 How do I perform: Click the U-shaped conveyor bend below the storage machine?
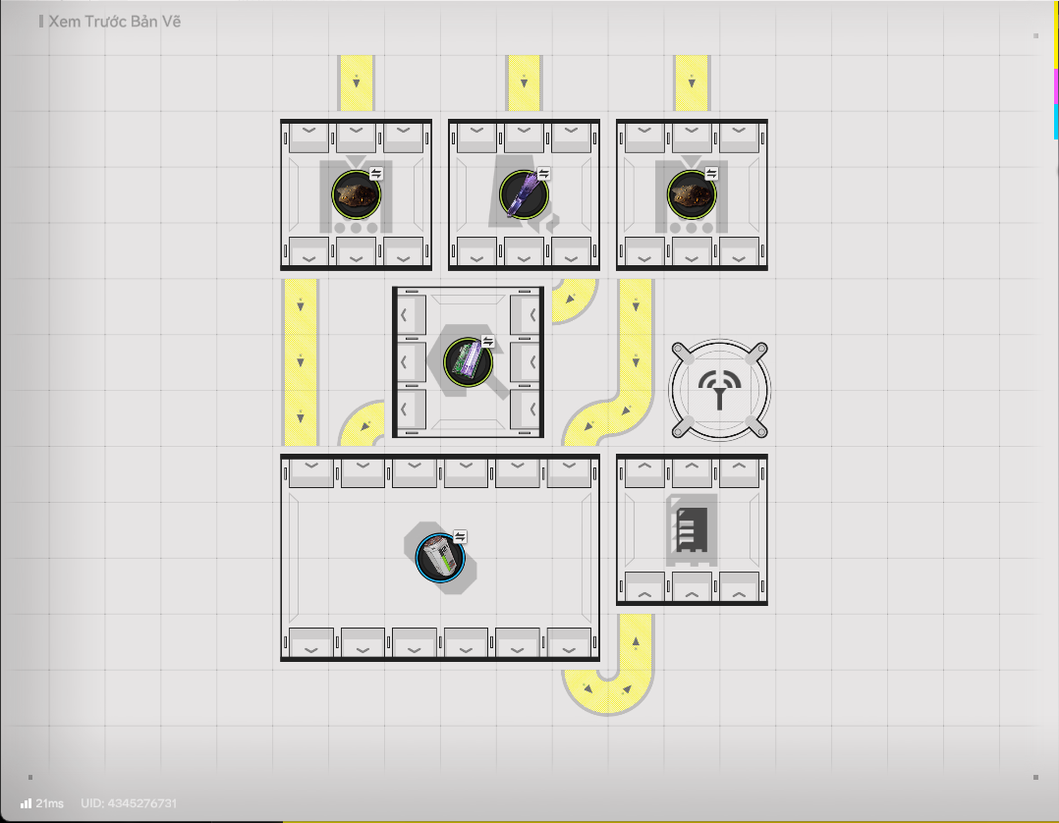pyautogui.click(x=605, y=689)
